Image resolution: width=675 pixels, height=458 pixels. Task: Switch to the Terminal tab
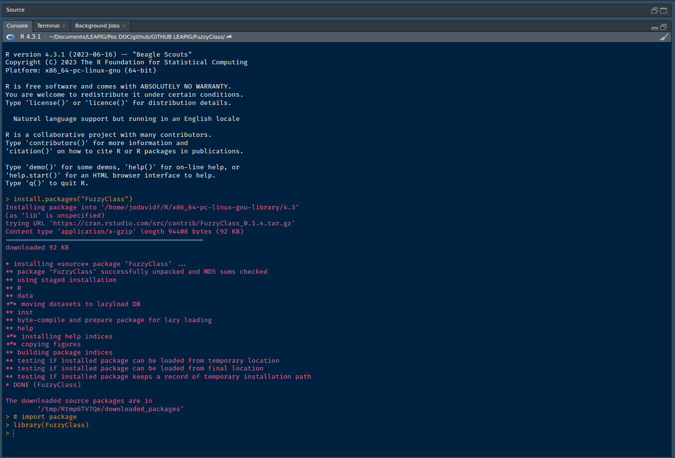pyautogui.click(x=48, y=26)
